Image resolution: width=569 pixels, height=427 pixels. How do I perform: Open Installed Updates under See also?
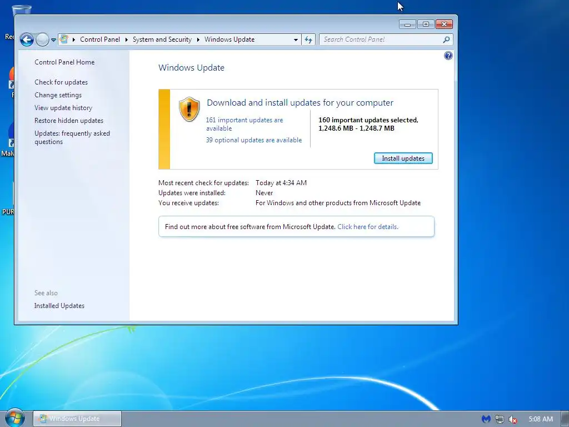pyautogui.click(x=59, y=306)
